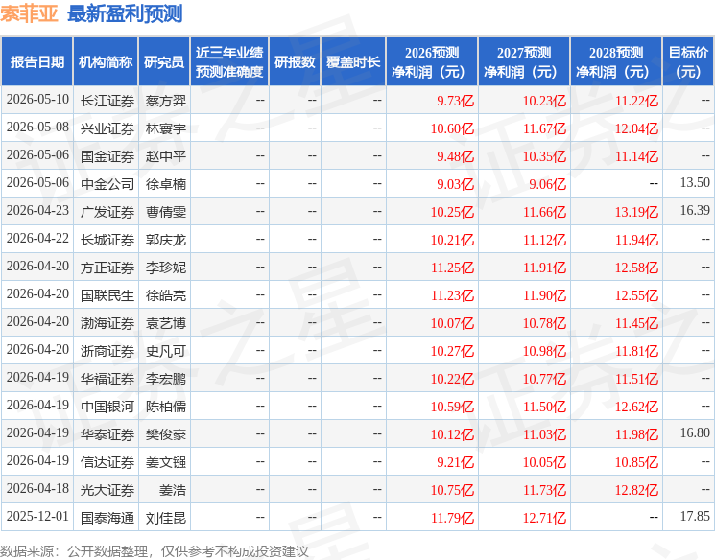The width and height of the screenshot is (715, 560).
Task: Click the 报告日期 column header
Action: tap(36, 61)
